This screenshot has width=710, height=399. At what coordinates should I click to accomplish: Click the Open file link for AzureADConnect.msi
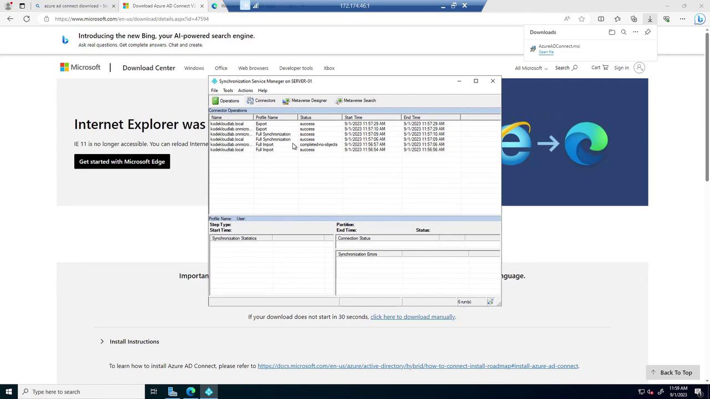(546, 52)
